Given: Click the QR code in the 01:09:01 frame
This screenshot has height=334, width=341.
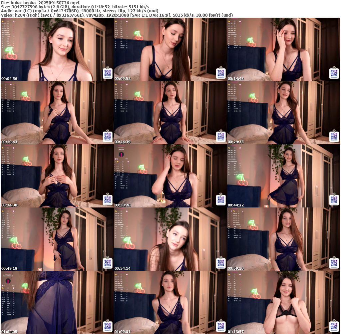Looking at the screenshot, I should (220, 326).
